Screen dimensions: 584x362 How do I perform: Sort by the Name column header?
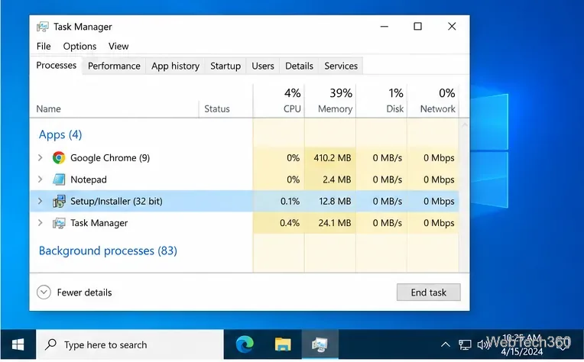[x=48, y=108]
